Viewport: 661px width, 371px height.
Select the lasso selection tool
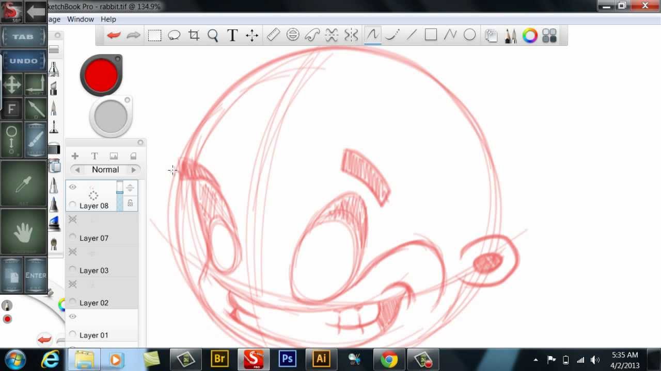[174, 35]
